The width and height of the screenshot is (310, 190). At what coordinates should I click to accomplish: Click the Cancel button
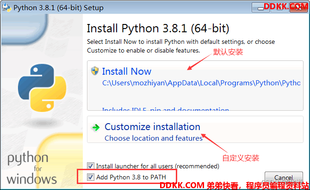pyautogui.click(x=284, y=178)
